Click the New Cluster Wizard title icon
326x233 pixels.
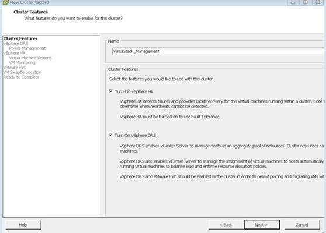pyautogui.click(x=6, y=2)
